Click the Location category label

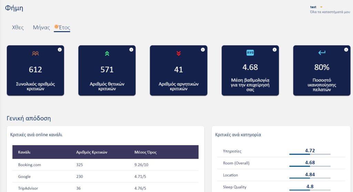(x=230, y=175)
